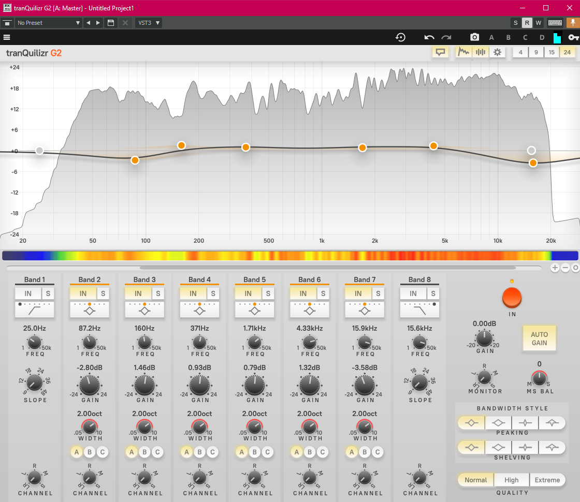Toggle the spectrum bars display
This screenshot has width=580, height=502.
[x=481, y=52]
